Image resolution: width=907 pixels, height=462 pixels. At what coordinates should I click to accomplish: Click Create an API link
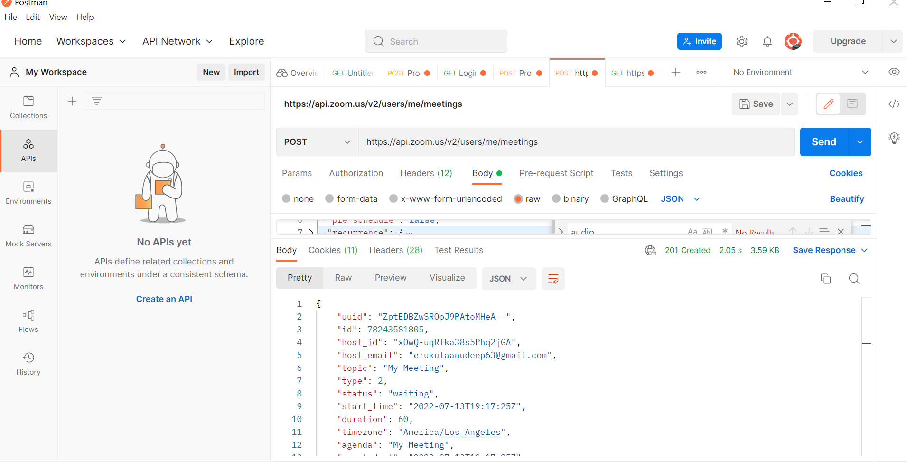click(164, 299)
